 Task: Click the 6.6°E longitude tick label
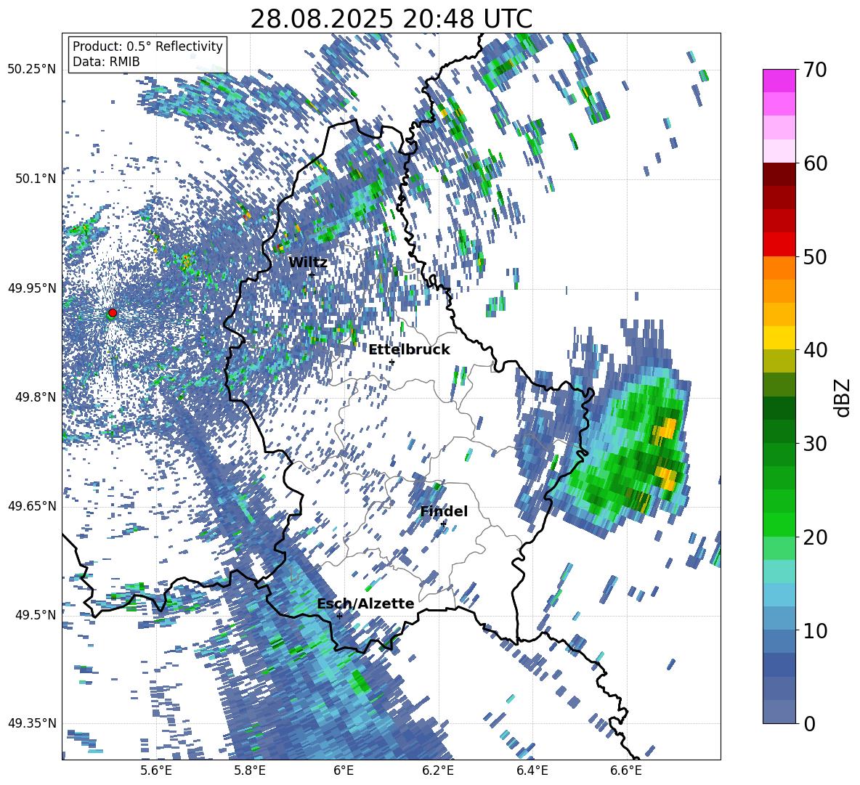click(626, 771)
